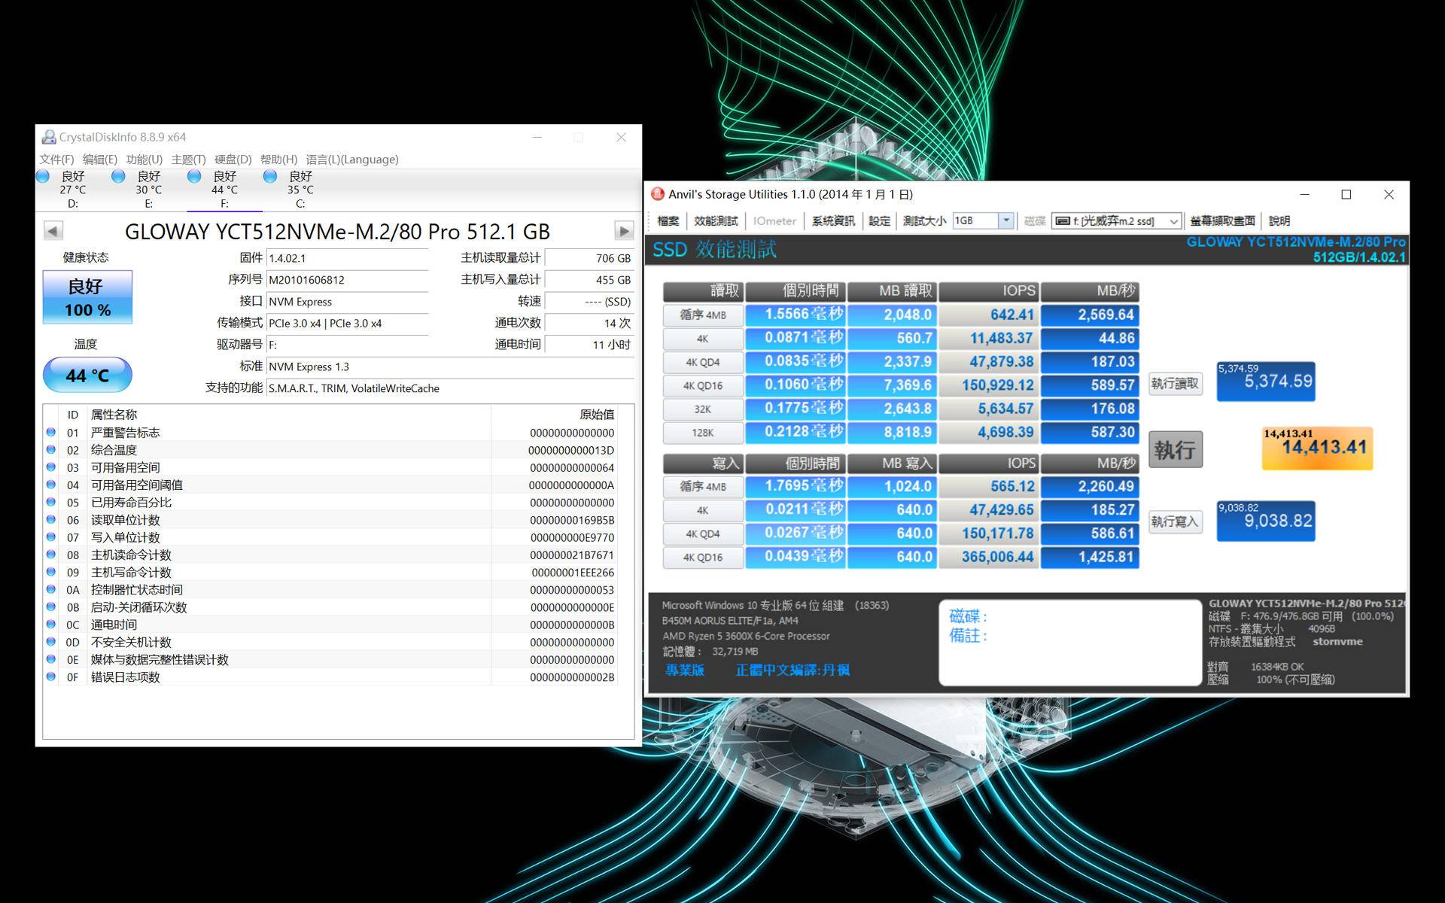Select drive C: status tab at 35 °C
Image resolution: width=1445 pixels, height=903 pixels.
(300, 190)
